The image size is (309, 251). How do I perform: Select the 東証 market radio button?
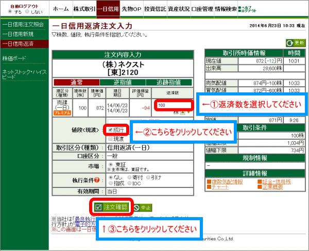coord(111,164)
